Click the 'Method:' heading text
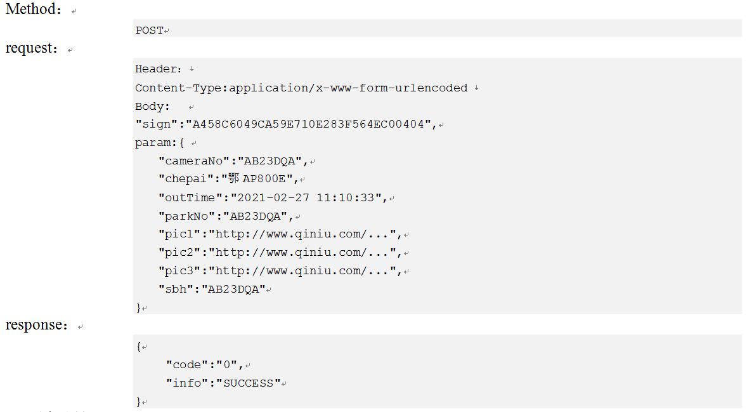 coord(34,9)
